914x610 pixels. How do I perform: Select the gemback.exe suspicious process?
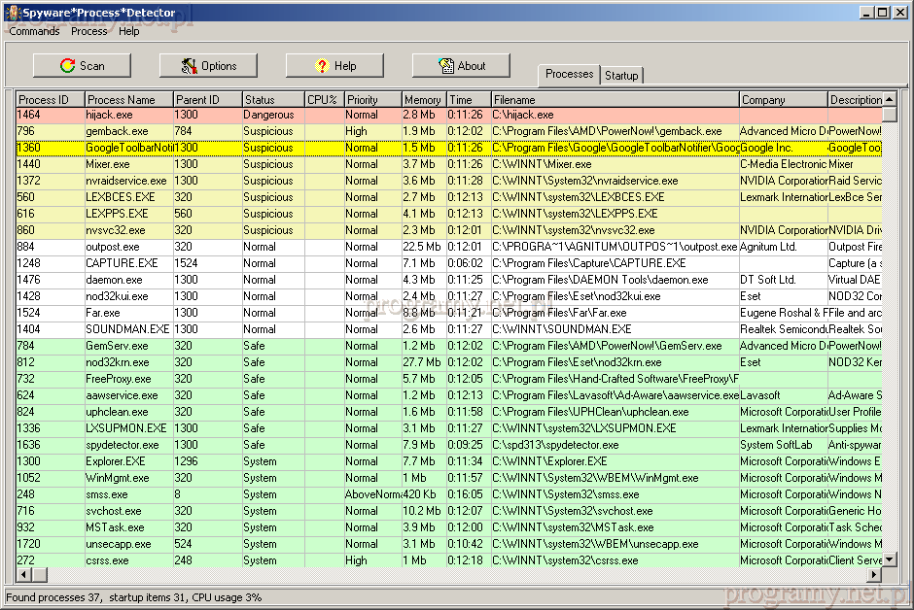[117, 131]
